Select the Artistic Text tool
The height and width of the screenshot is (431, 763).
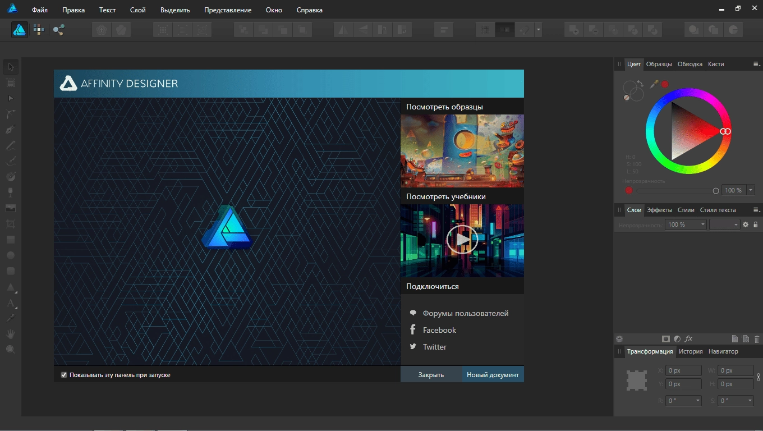[11, 303]
